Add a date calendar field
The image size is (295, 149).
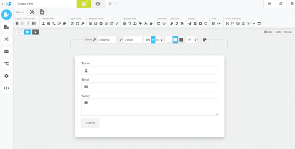[x=158, y=24]
